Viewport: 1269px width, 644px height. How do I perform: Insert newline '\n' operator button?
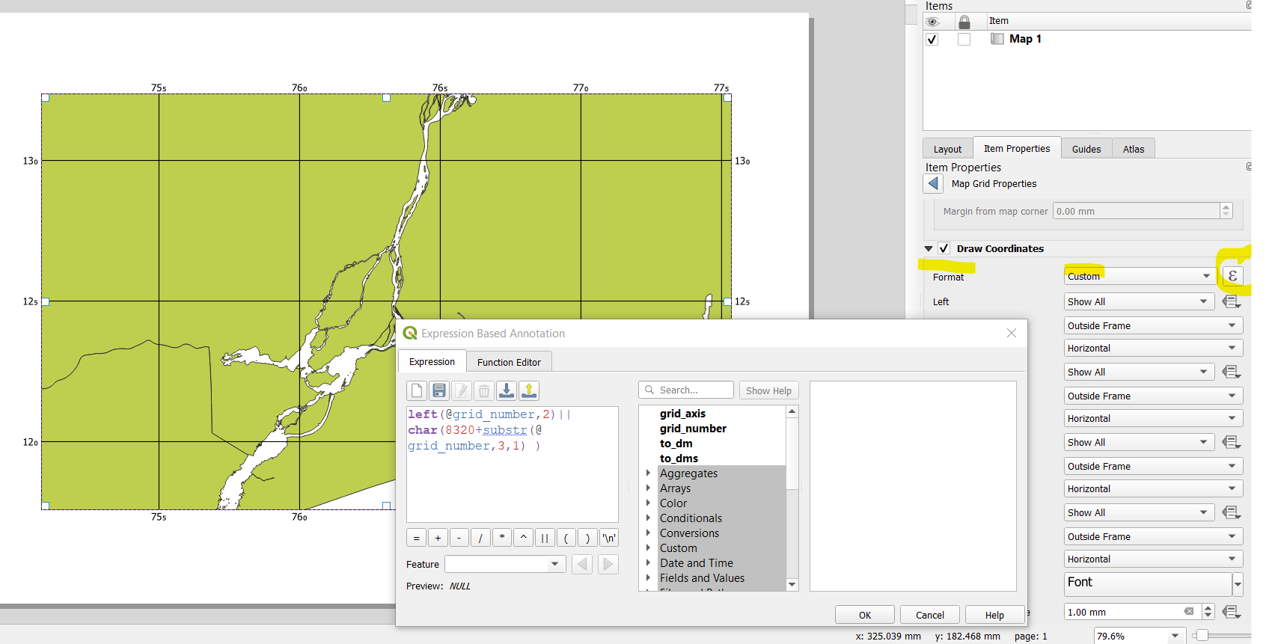609,538
